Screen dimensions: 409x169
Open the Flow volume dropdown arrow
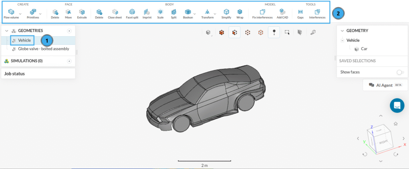20,13
